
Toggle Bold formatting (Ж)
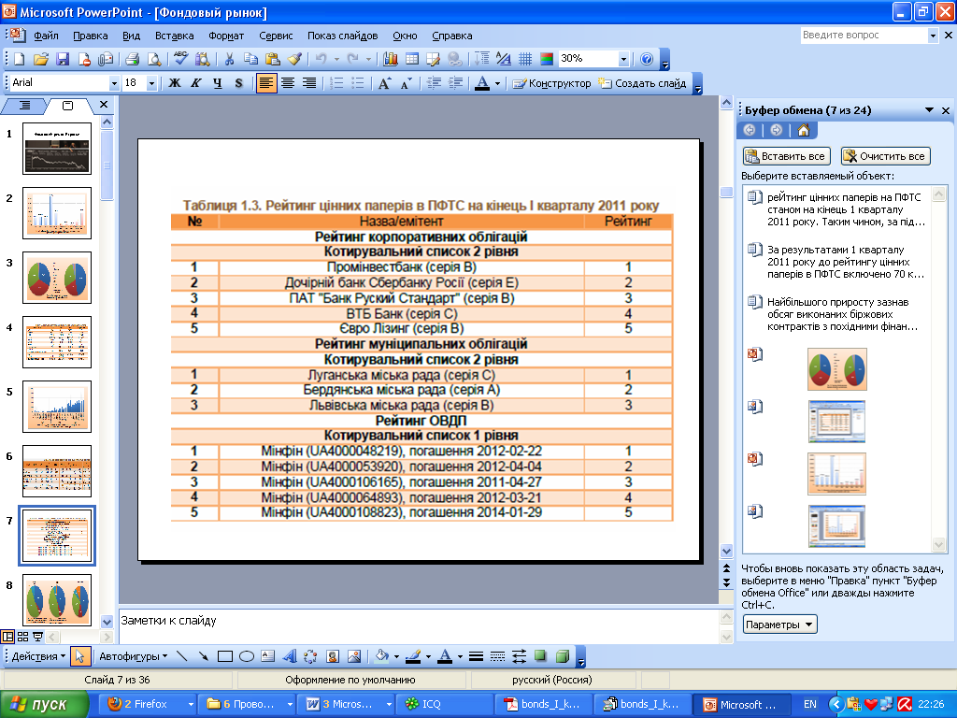point(175,83)
